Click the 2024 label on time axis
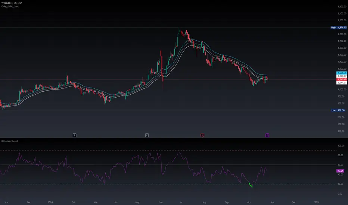This screenshot has height=205, width=348. [x=50, y=202]
